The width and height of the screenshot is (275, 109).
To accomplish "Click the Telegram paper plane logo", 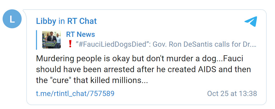I will pos(251,21).
